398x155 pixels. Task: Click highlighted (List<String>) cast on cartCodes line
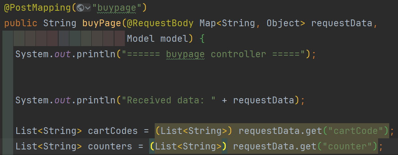(x=194, y=131)
